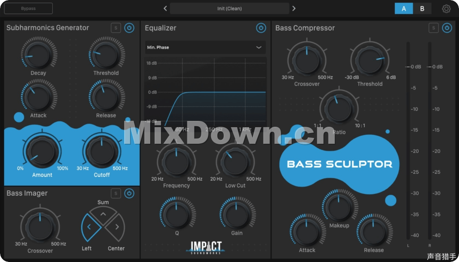Click the Equalizer title text
This screenshot has width=459, height=262.
[x=160, y=28]
